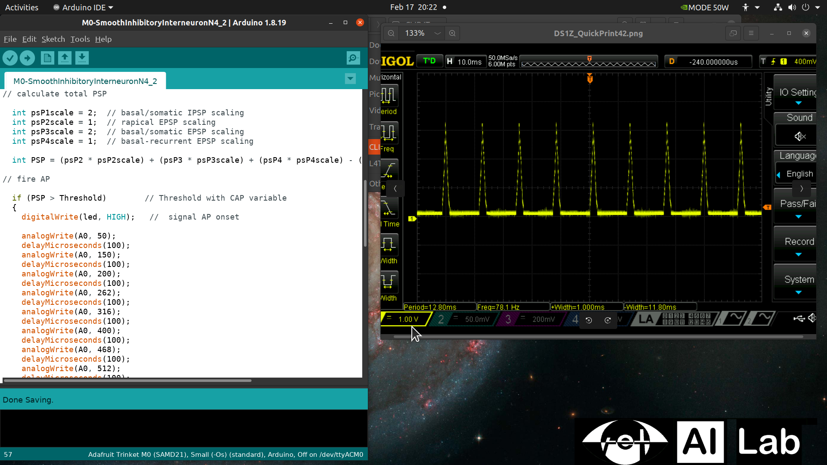Viewport: 827px width, 465px height.
Task: Zoom out in the image viewer
Action: pos(391,33)
